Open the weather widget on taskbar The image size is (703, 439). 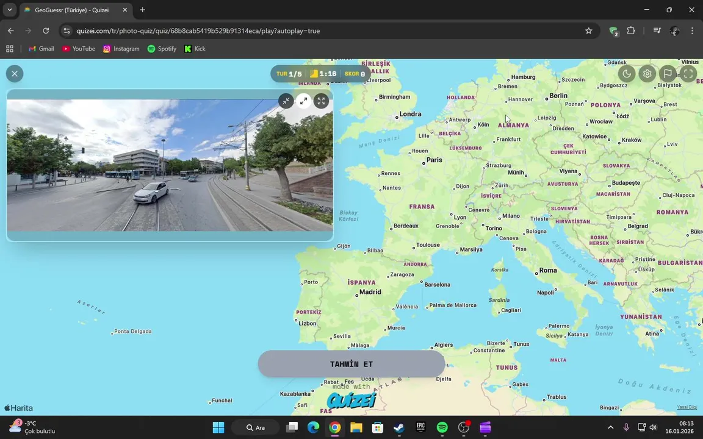click(x=31, y=427)
